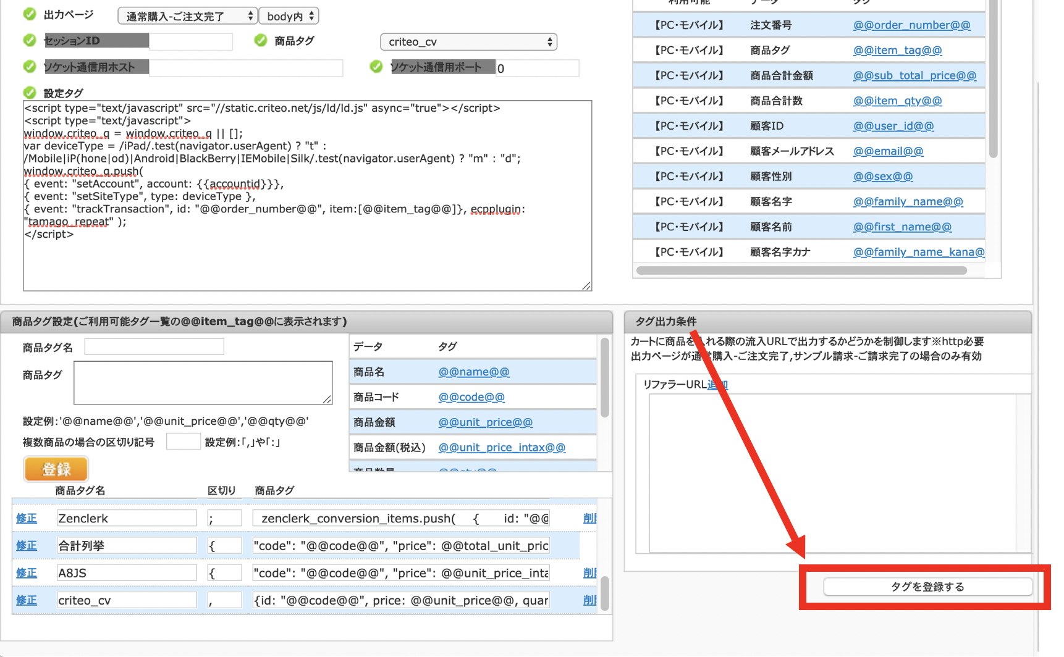Click 修正 link for A8JS row
This screenshot has height=657, width=1064.
27,573
